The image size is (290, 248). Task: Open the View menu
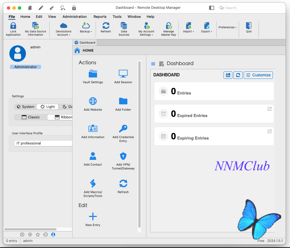tap(52, 16)
